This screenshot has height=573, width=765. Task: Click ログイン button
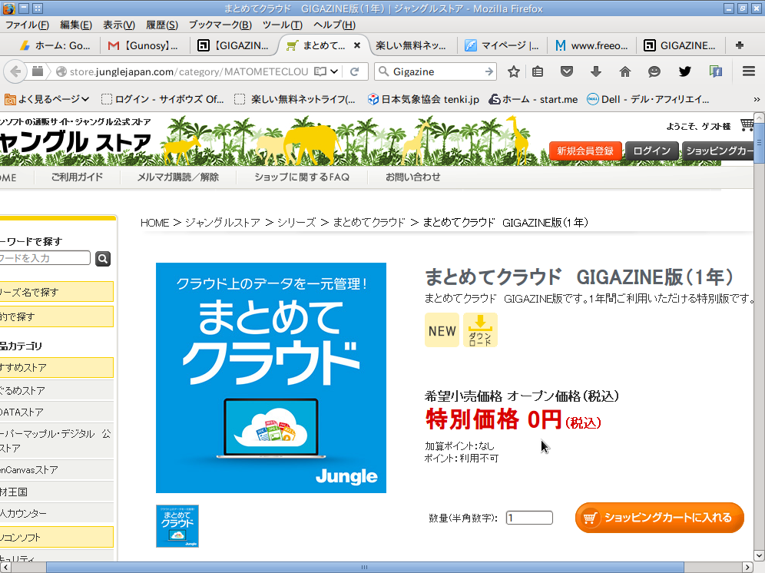click(651, 151)
